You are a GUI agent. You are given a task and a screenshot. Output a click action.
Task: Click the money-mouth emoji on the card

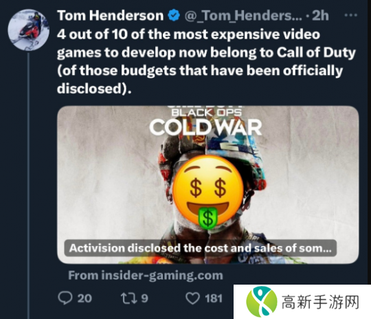click(x=208, y=192)
